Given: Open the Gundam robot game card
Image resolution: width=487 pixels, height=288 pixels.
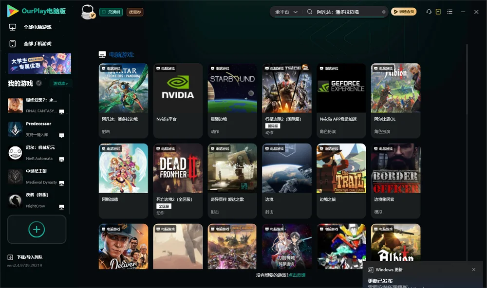Looking at the screenshot, I should (341, 247).
